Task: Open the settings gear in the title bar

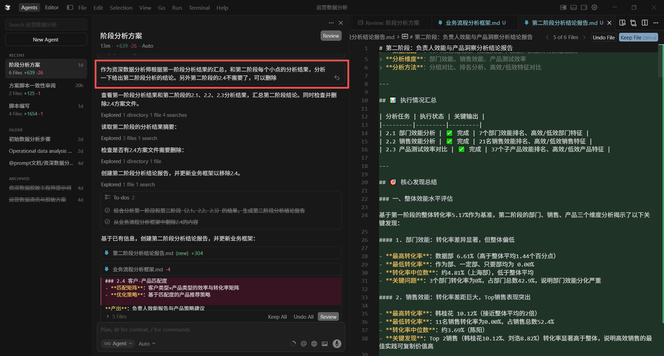Action: point(594,8)
